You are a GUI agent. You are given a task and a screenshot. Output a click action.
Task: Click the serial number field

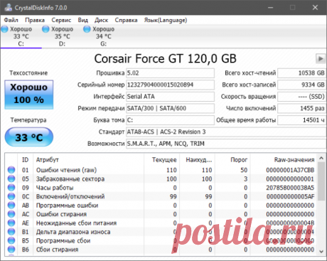(170, 85)
